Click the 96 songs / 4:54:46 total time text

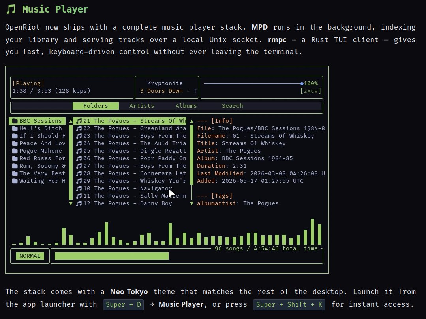click(266, 248)
